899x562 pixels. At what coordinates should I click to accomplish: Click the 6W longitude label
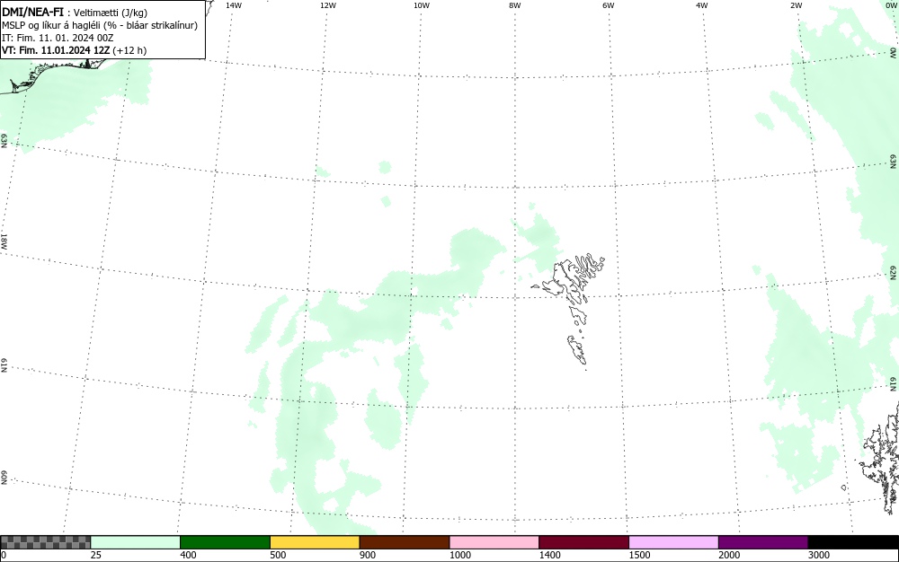pos(609,5)
